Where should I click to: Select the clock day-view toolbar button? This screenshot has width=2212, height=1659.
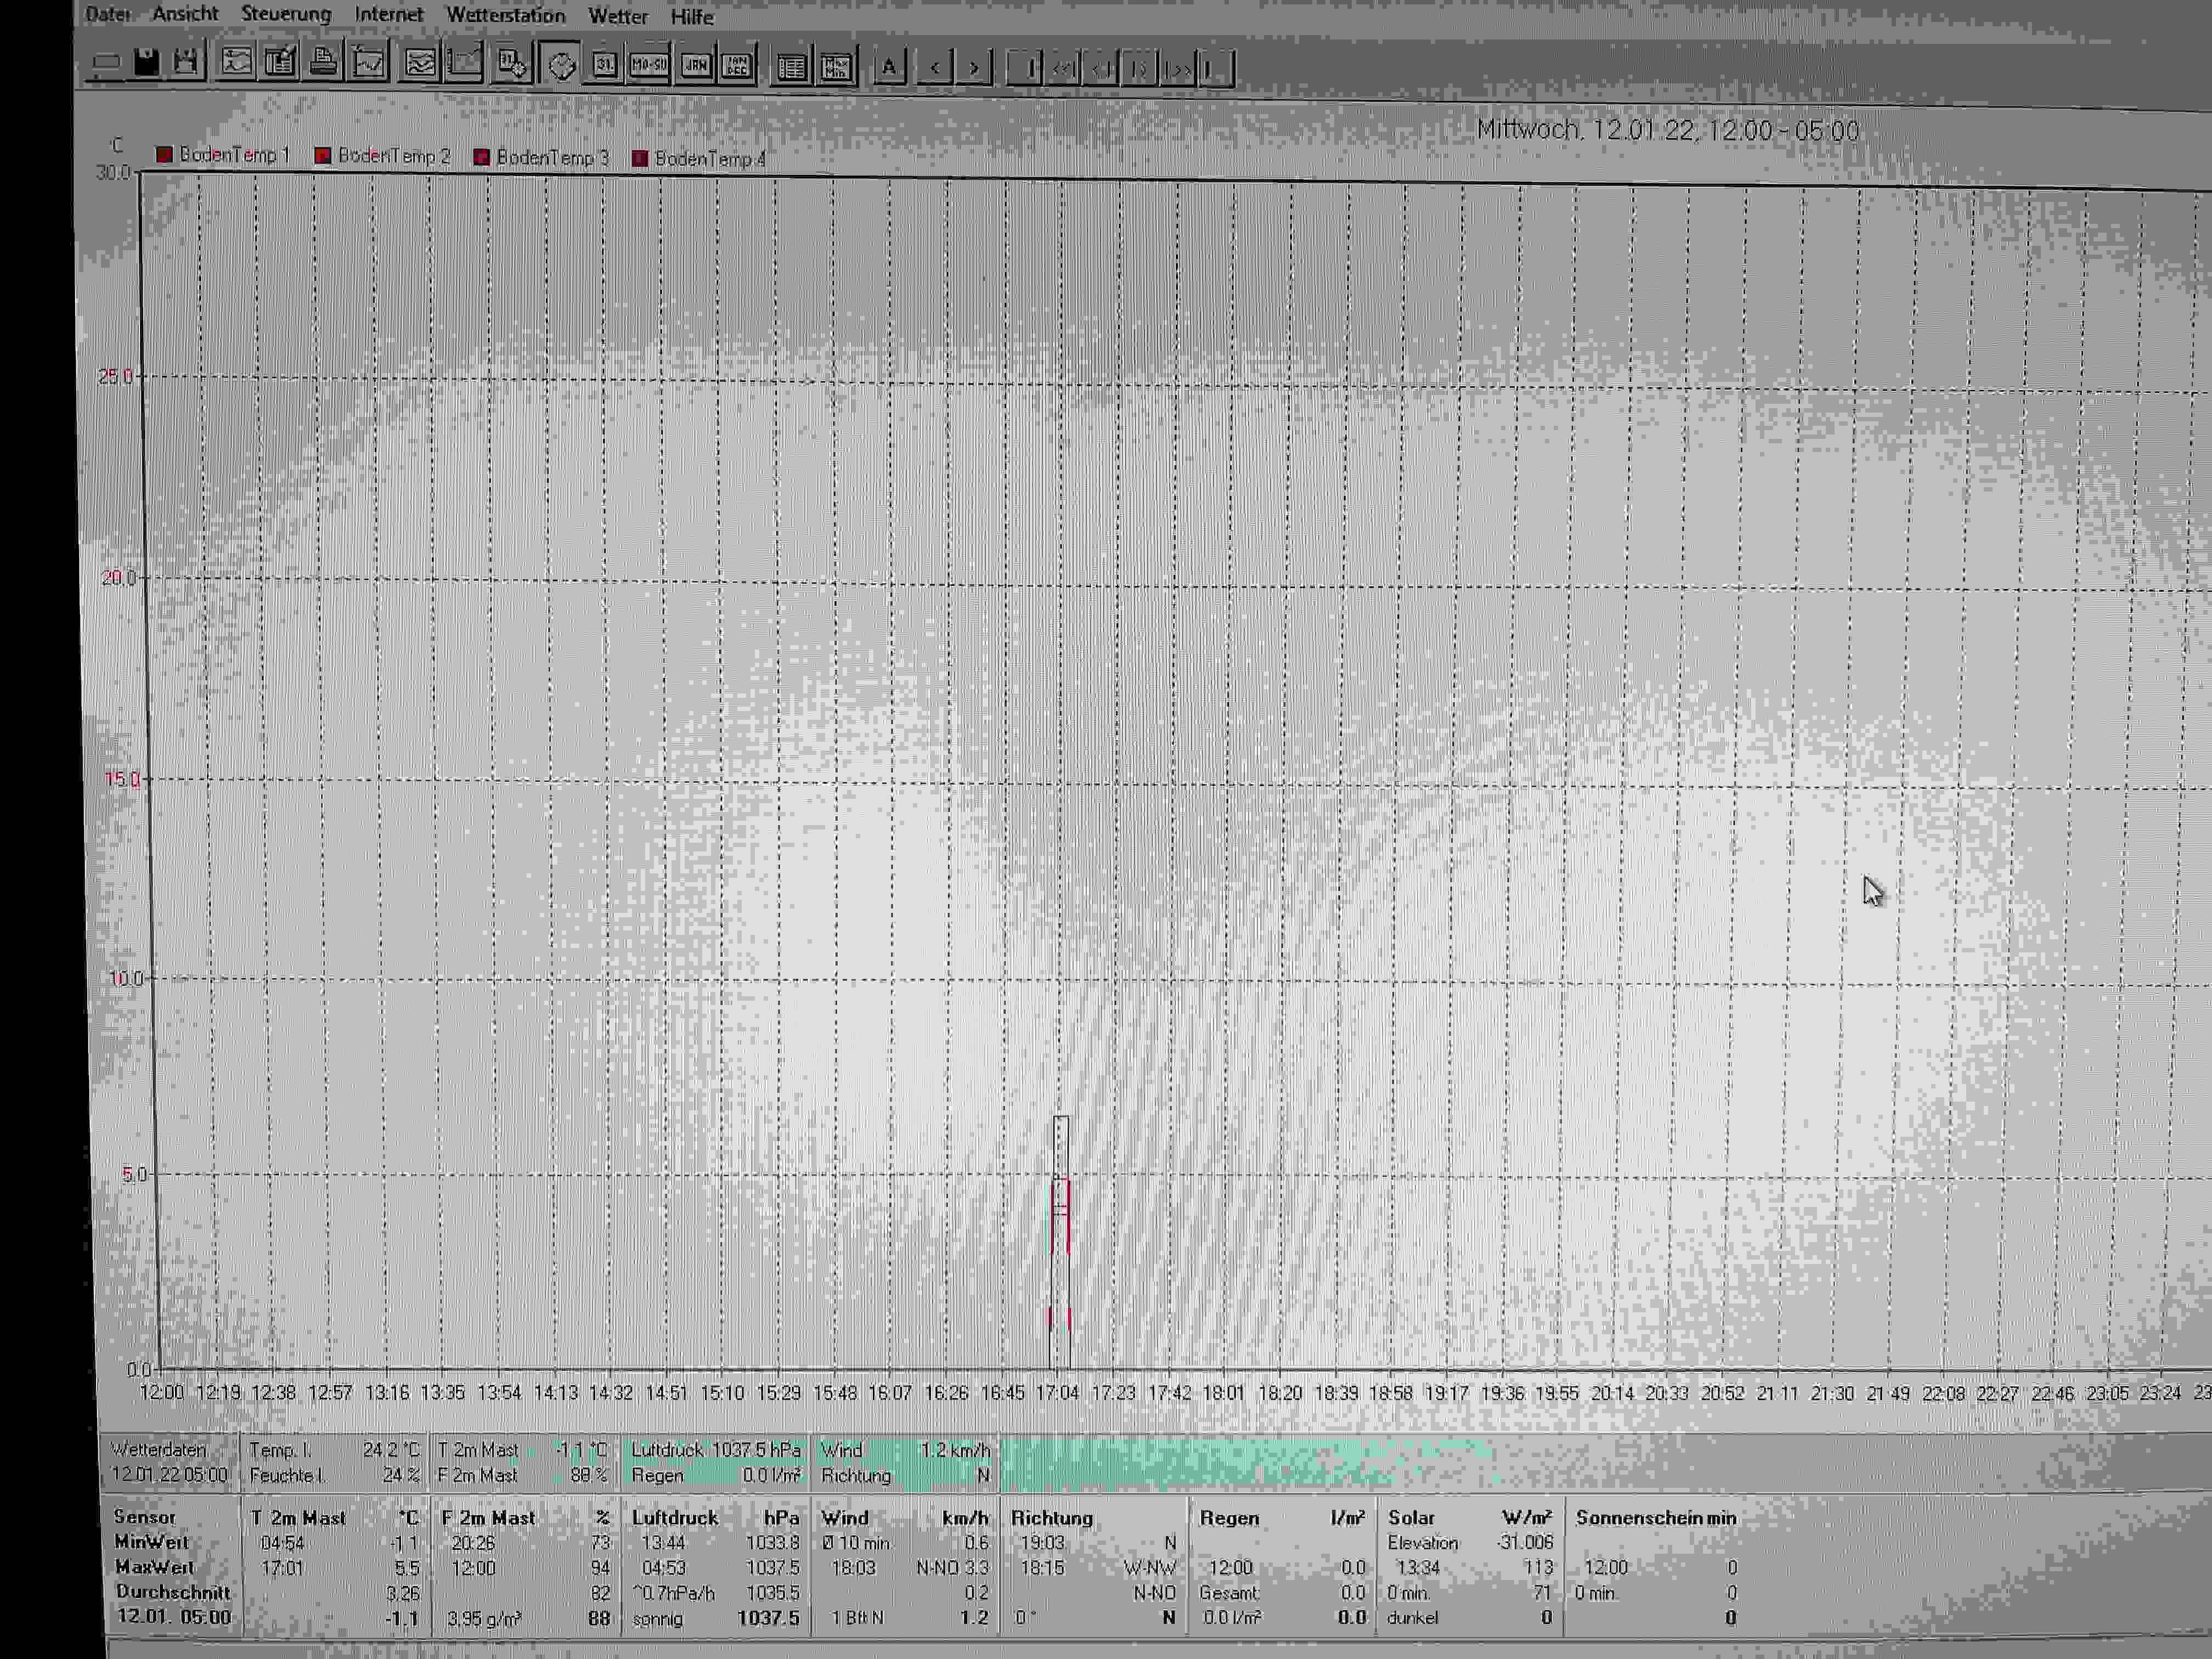pos(562,65)
